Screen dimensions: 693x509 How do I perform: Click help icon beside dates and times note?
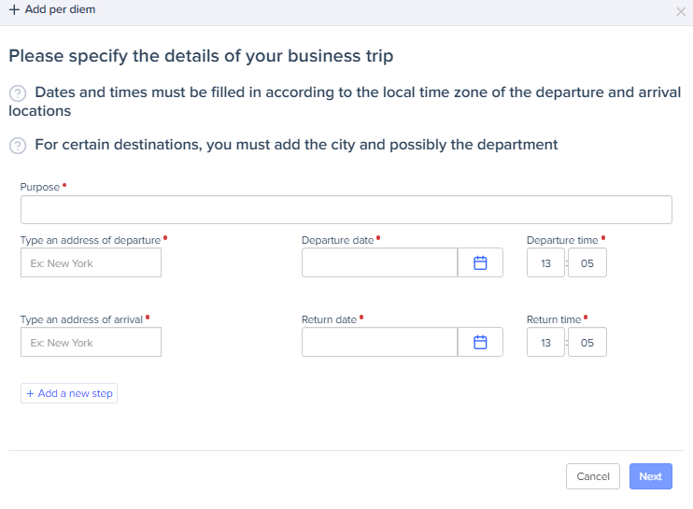pyautogui.click(x=17, y=93)
